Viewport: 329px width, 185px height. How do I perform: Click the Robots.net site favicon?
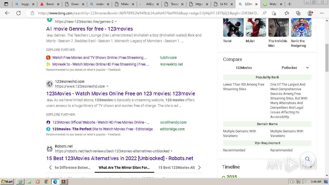click(50, 149)
